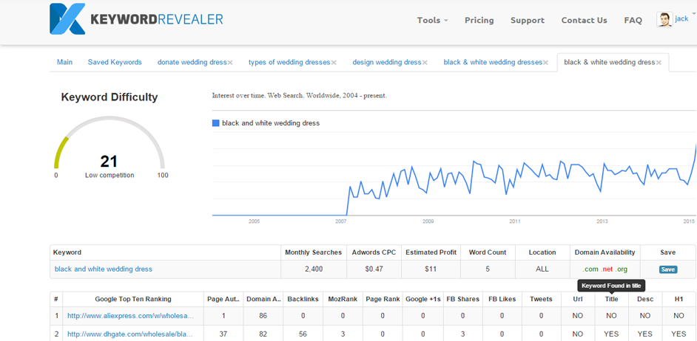Open the jack user avatar

click(664, 19)
